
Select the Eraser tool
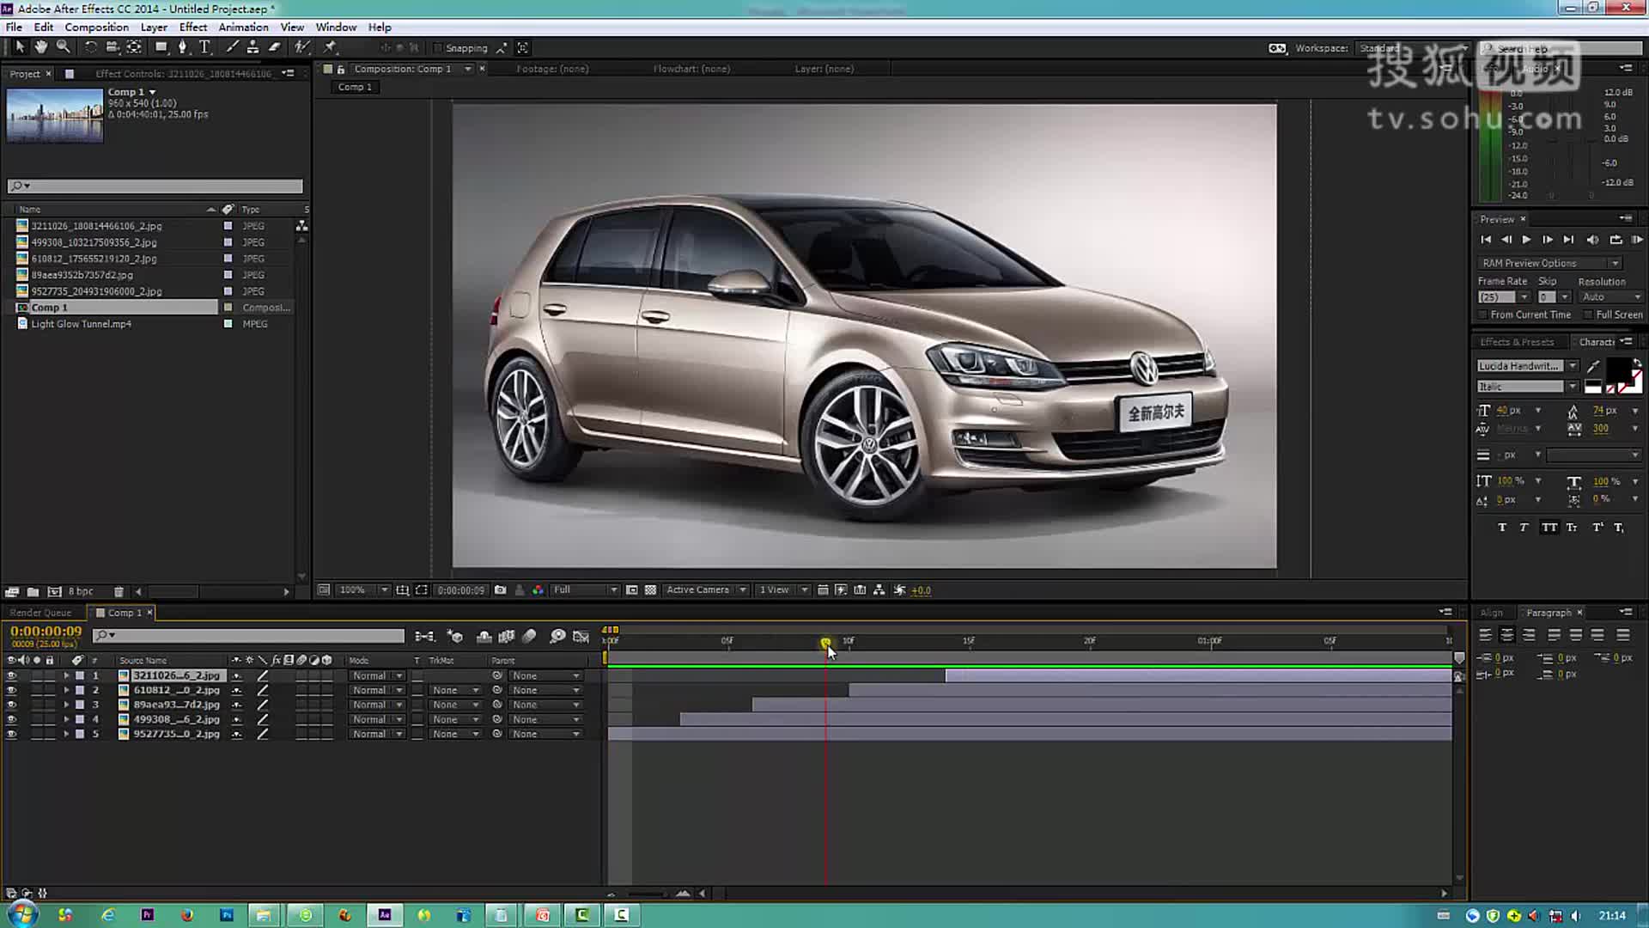point(275,47)
